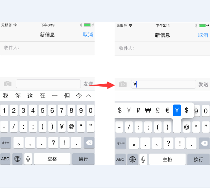
Task: Tap the ¥ key in left keyboard
Action: click(62, 126)
